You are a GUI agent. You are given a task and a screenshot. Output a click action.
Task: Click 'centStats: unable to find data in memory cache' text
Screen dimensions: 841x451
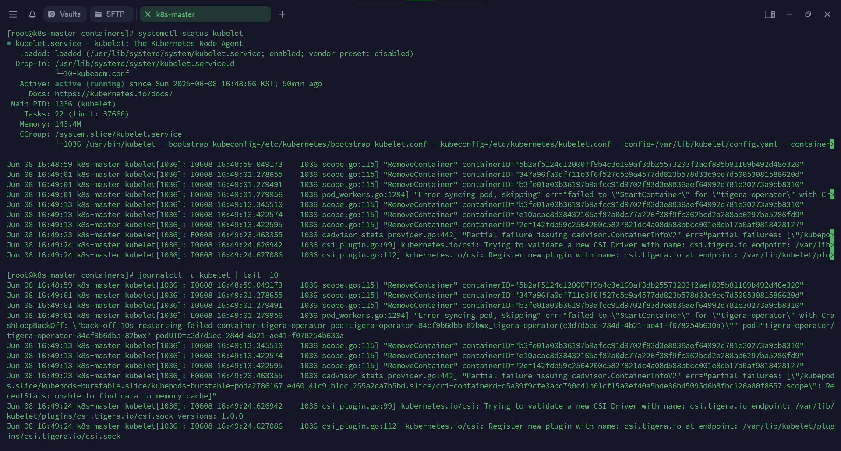[x=110, y=396]
